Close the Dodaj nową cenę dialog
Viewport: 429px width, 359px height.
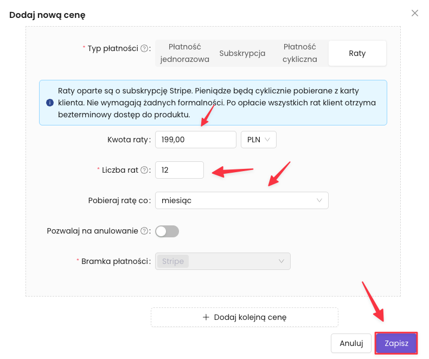pos(415,13)
